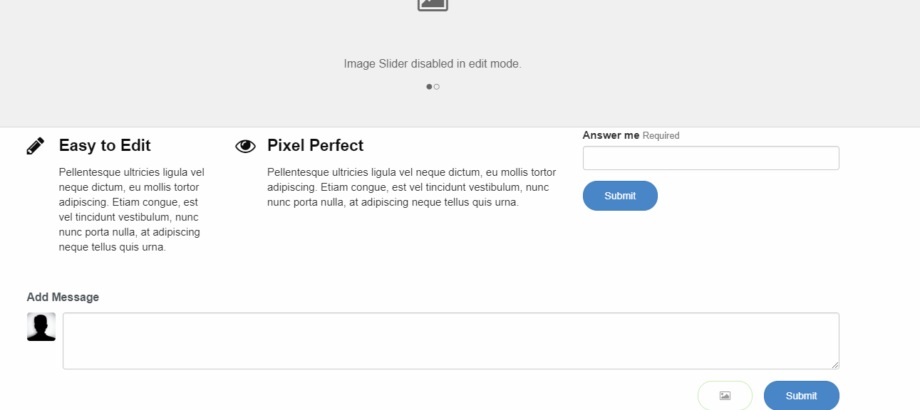This screenshot has height=410, width=920.
Task: Click the Submit button for the message form
Action: (x=801, y=396)
